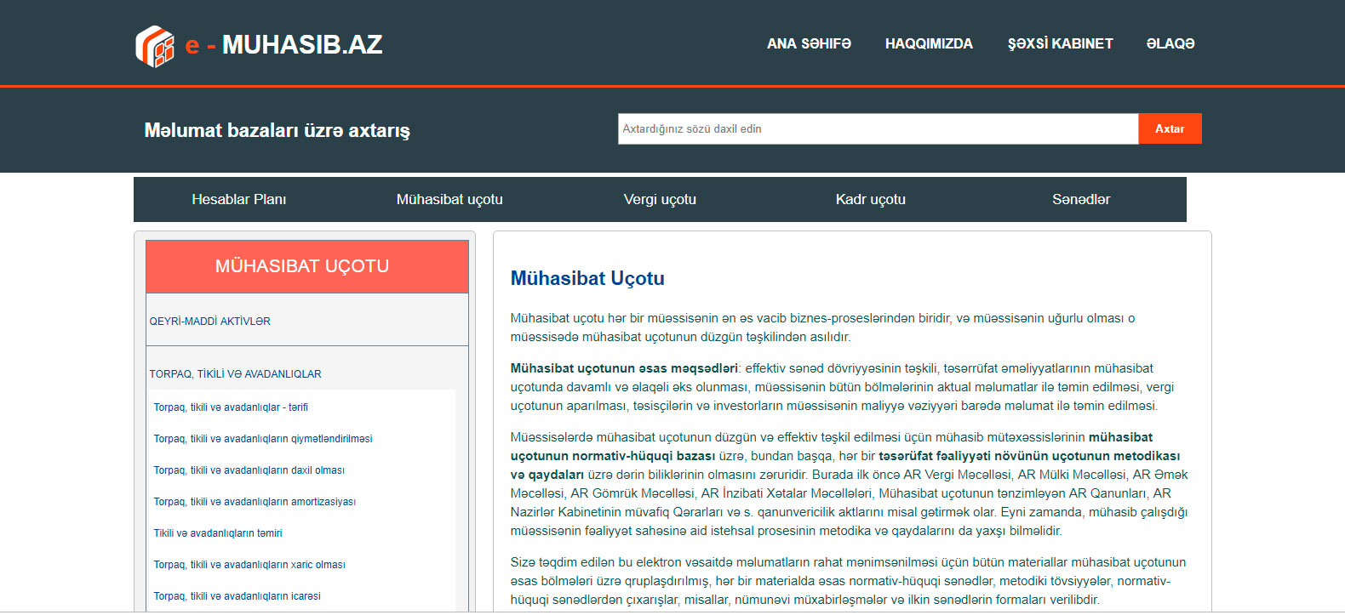This screenshot has height=615, width=1345.
Task: Switch to the Hesablar Planı tab
Action: click(239, 200)
